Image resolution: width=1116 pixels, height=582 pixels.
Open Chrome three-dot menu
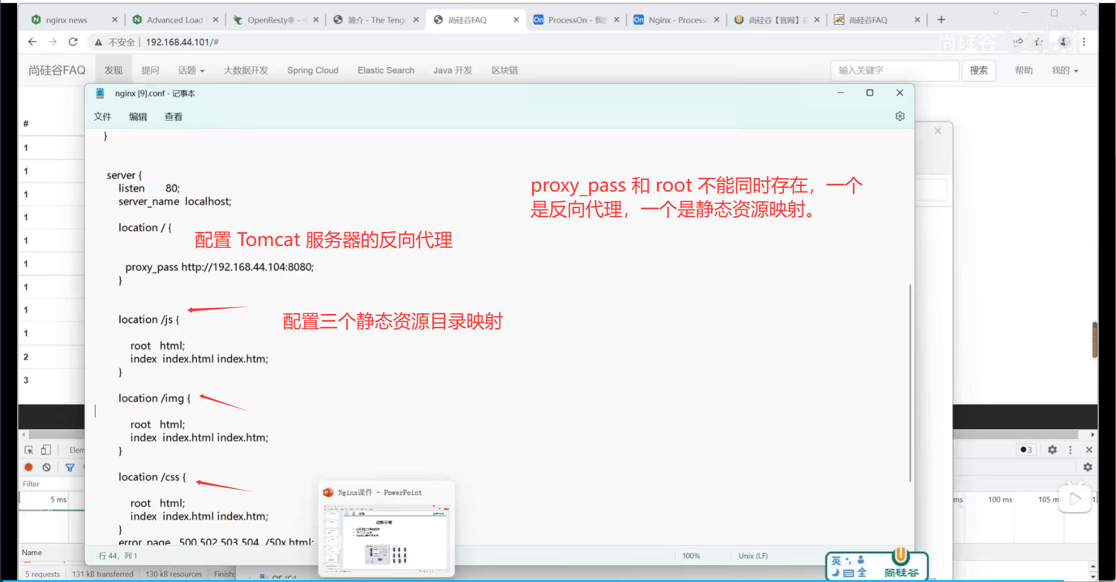(x=1084, y=42)
